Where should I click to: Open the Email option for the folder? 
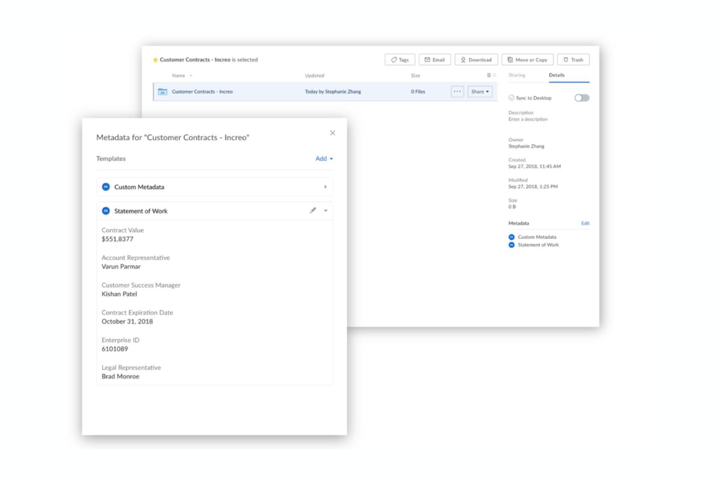pyautogui.click(x=434, y=59)
